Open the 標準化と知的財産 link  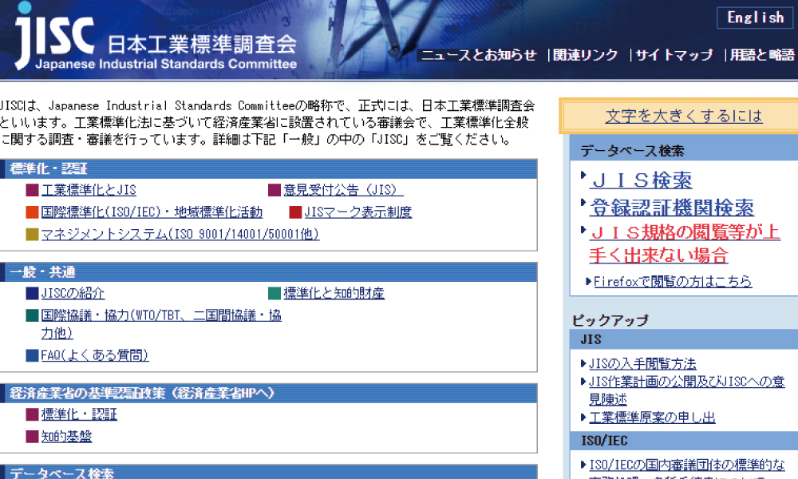[334, 293]
